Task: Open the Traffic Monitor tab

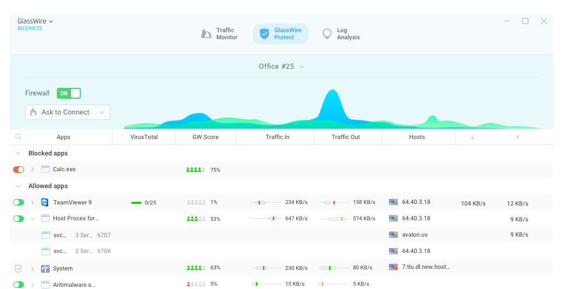Action: pos(219,34)
